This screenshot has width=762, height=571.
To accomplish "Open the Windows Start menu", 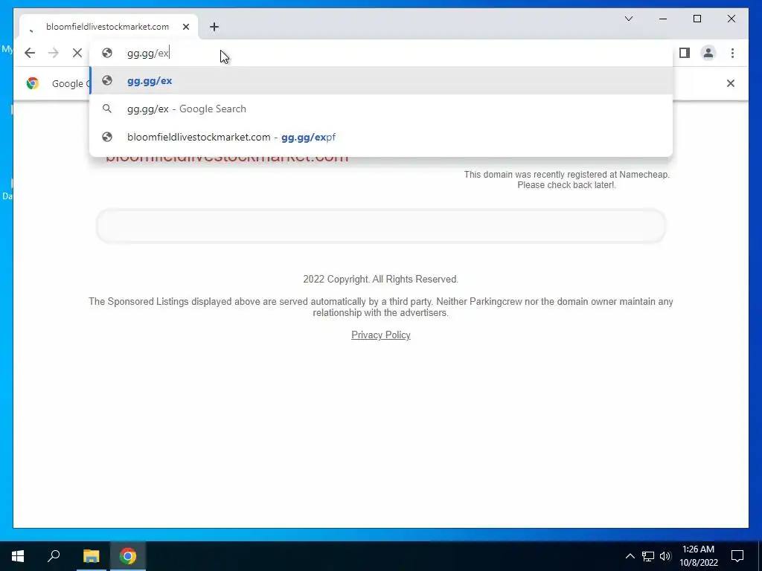I will pyautogui.click(x=18, y=556).
